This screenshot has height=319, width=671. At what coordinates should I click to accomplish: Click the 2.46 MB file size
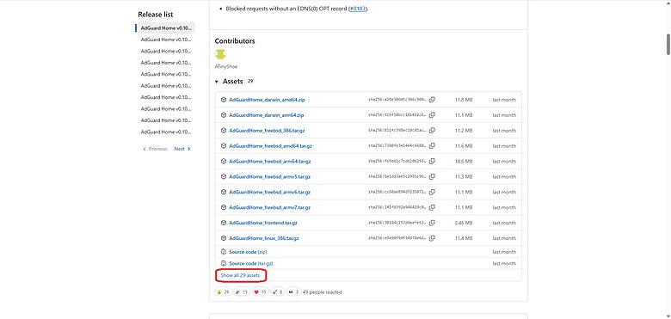click(464, 223)
